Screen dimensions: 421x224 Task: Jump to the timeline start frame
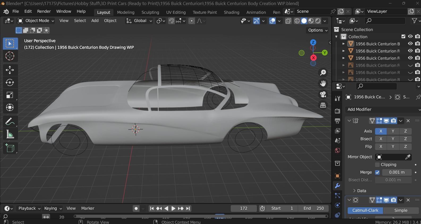(152, 208)
